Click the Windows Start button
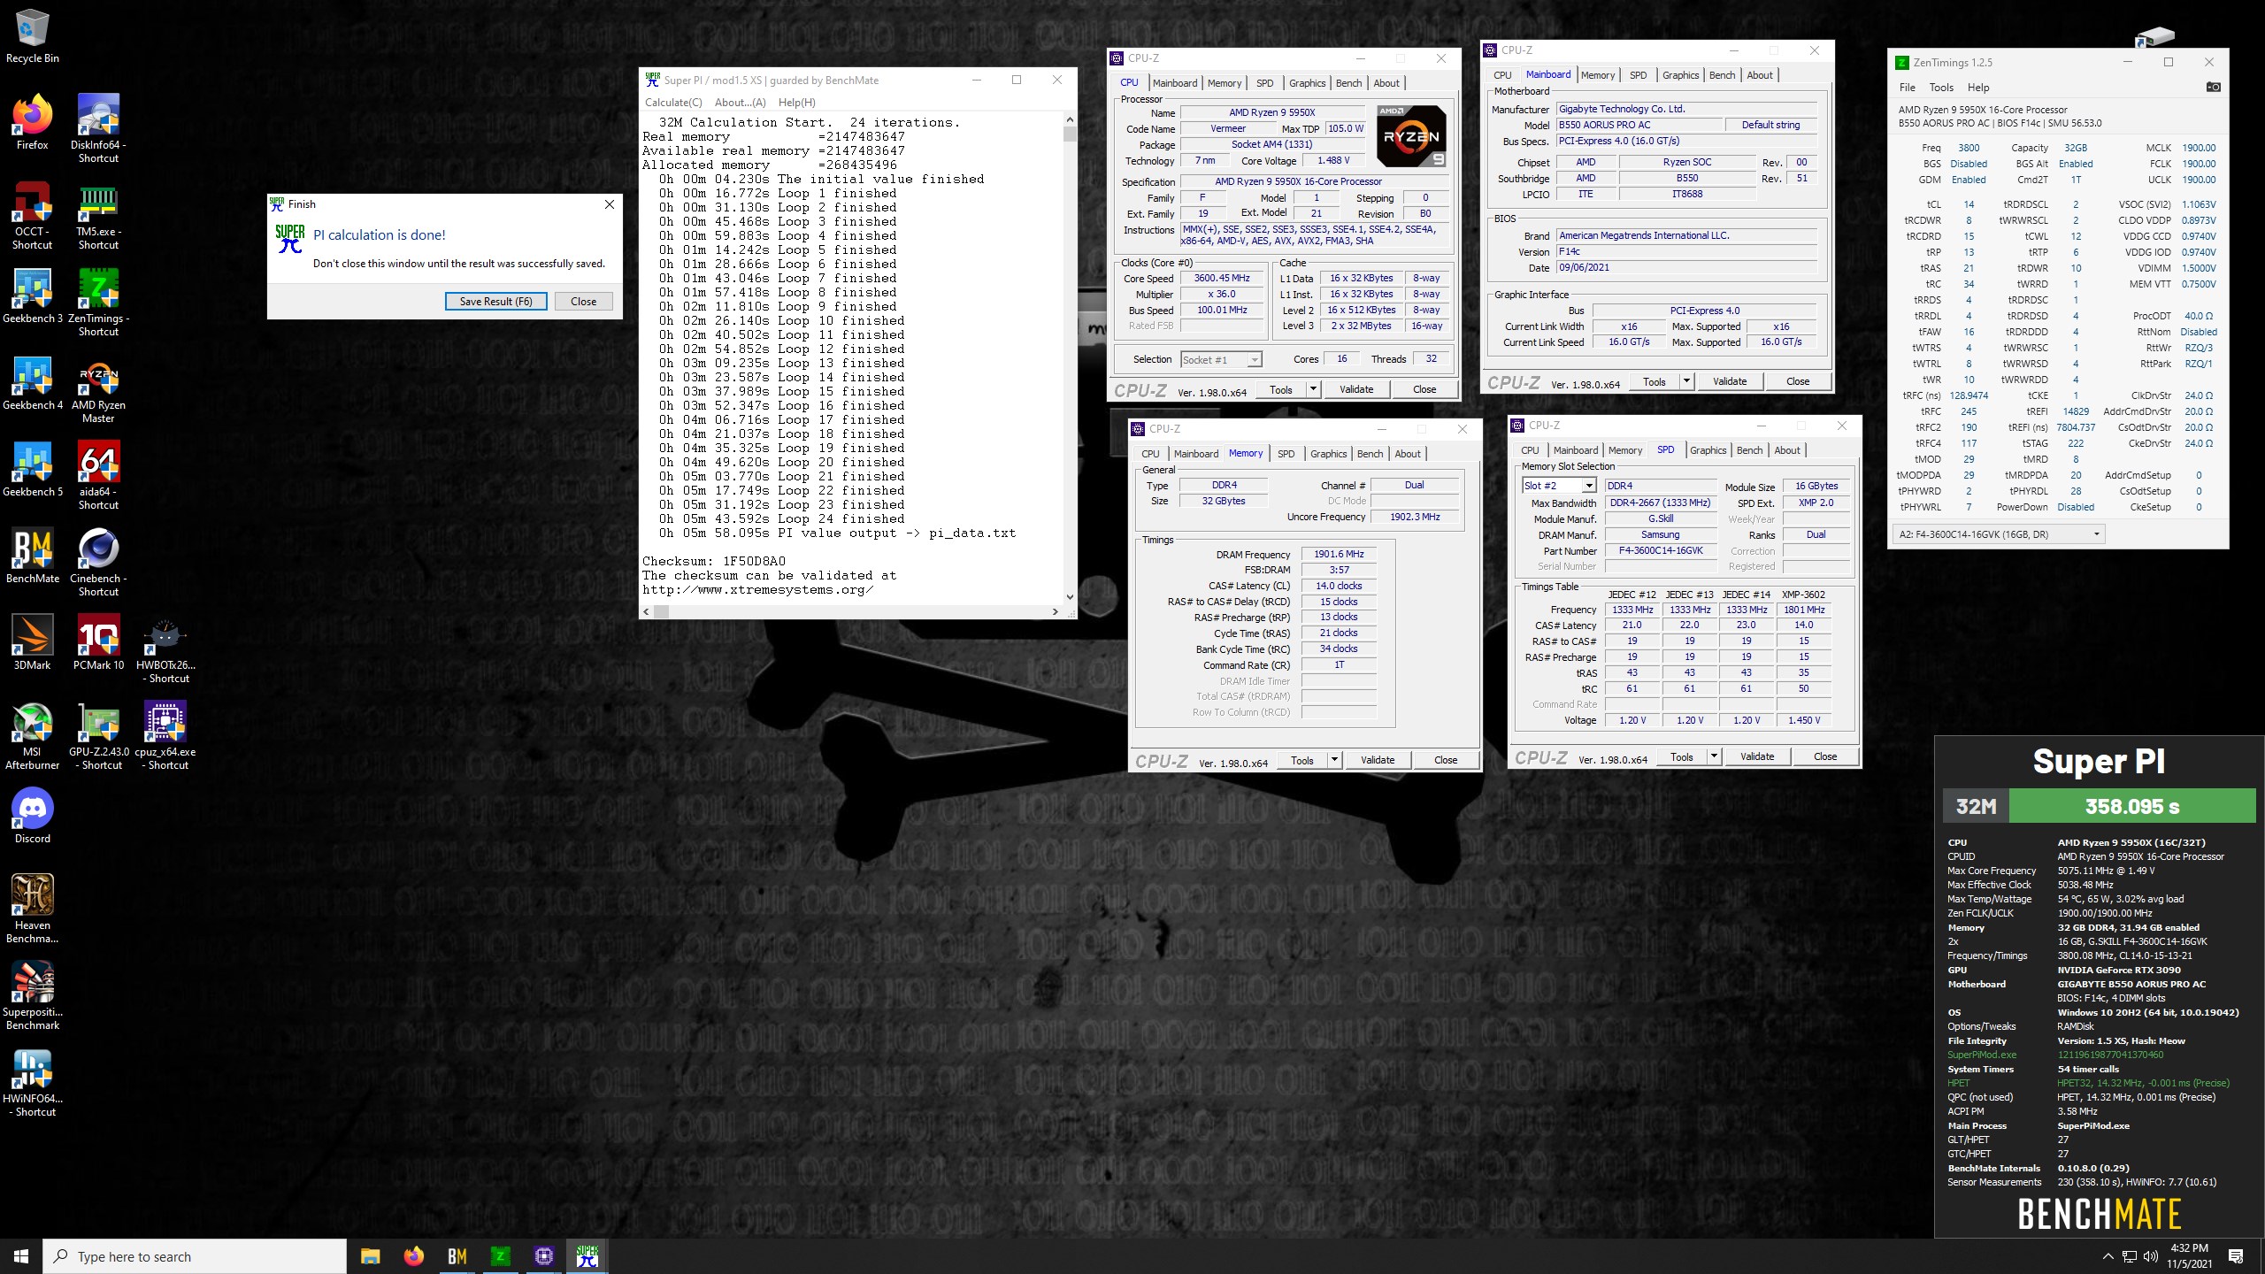The width and height of the screenshot is (2265, 1274). (21, 1256)
